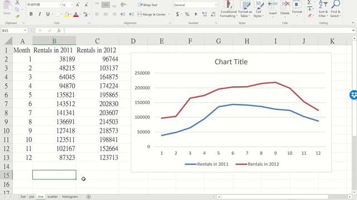Toggle align left

click(x=97, y=14)
